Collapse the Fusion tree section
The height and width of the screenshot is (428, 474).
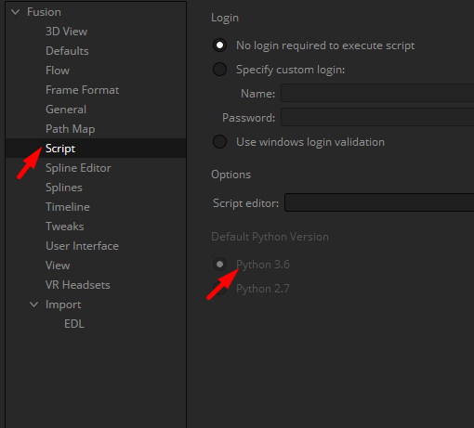click(15, 12)
